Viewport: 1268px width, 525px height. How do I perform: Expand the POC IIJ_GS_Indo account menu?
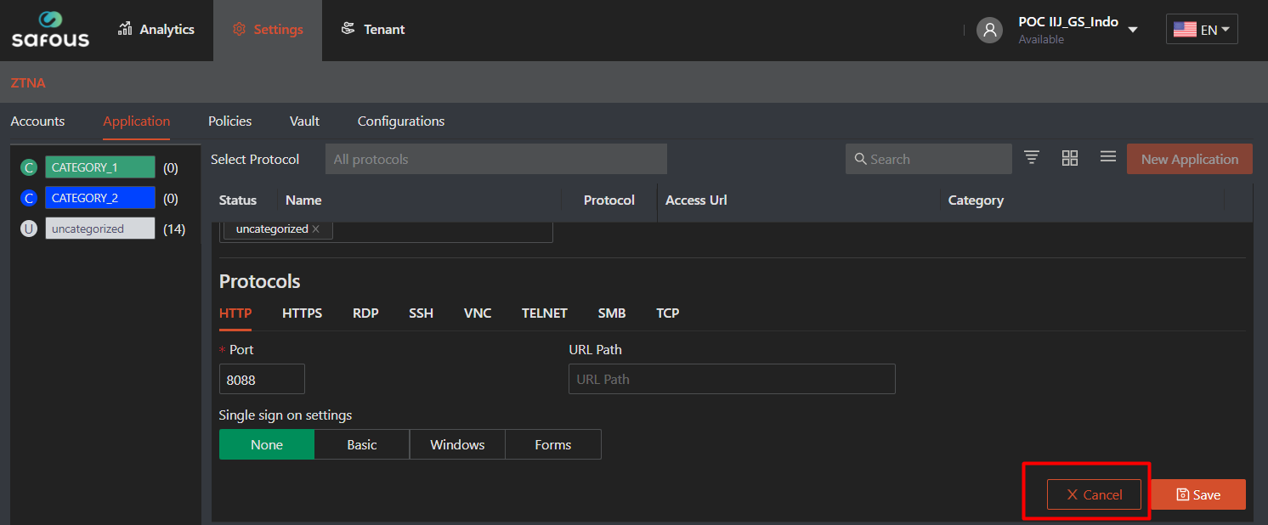pyautogui.click(x=1132, y=30)
